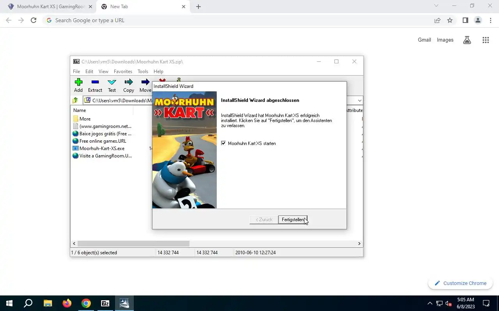Image resolution: width=499 pixels, height=311 pixels.
Task: Click the Add toolbar icon in 7-Zip
Action: point(78,85)
